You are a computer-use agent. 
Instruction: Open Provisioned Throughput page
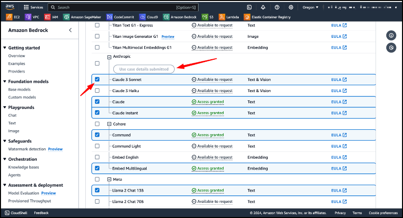[x=29, y=201]
